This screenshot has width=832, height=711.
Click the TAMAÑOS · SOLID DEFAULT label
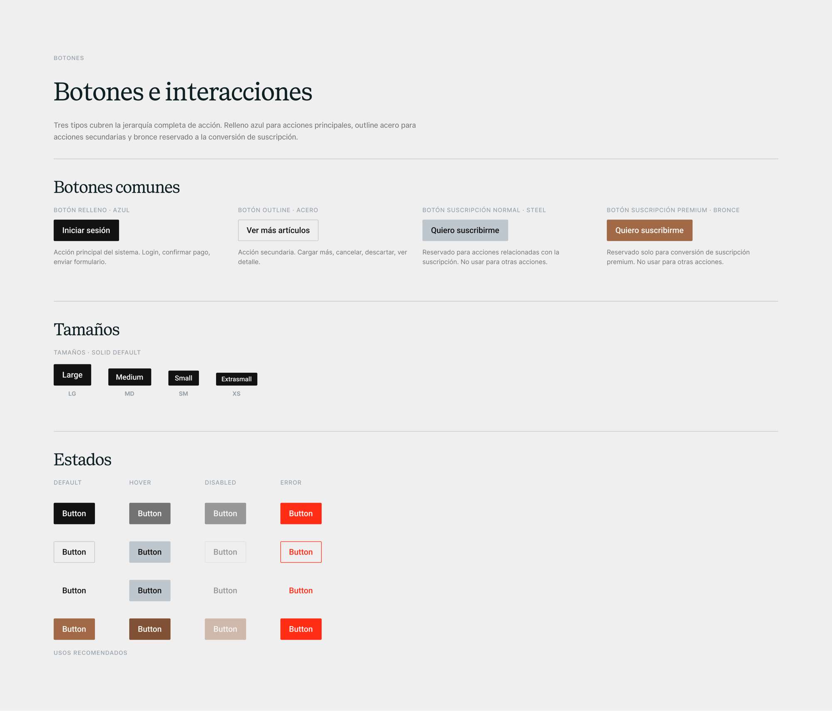pyautogui.click(x=97, y=353)
